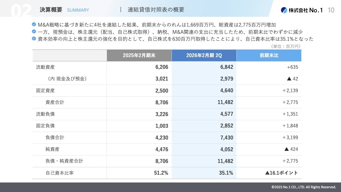Click the ▲ triangle in the 純資産 row

(287, 149)
